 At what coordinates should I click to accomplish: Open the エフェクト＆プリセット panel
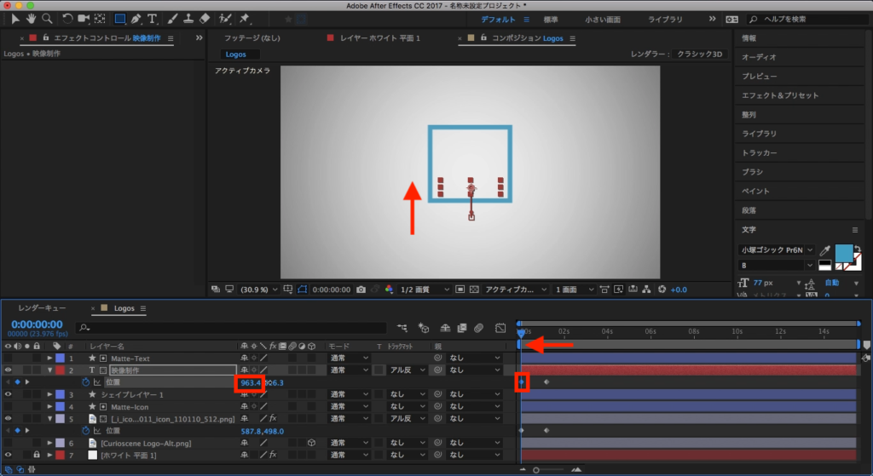[778, 95]
